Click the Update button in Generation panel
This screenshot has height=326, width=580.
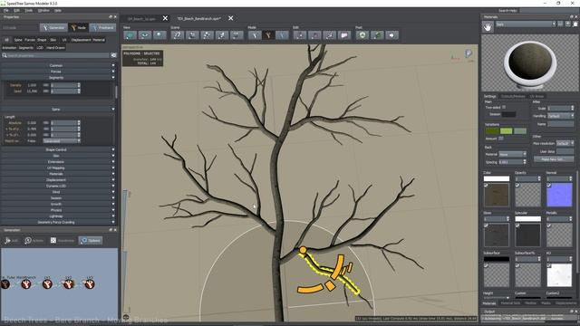point(91,240)
